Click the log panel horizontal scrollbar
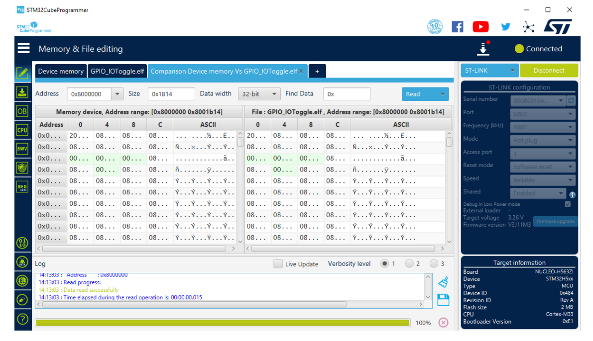 pos(194,304)
